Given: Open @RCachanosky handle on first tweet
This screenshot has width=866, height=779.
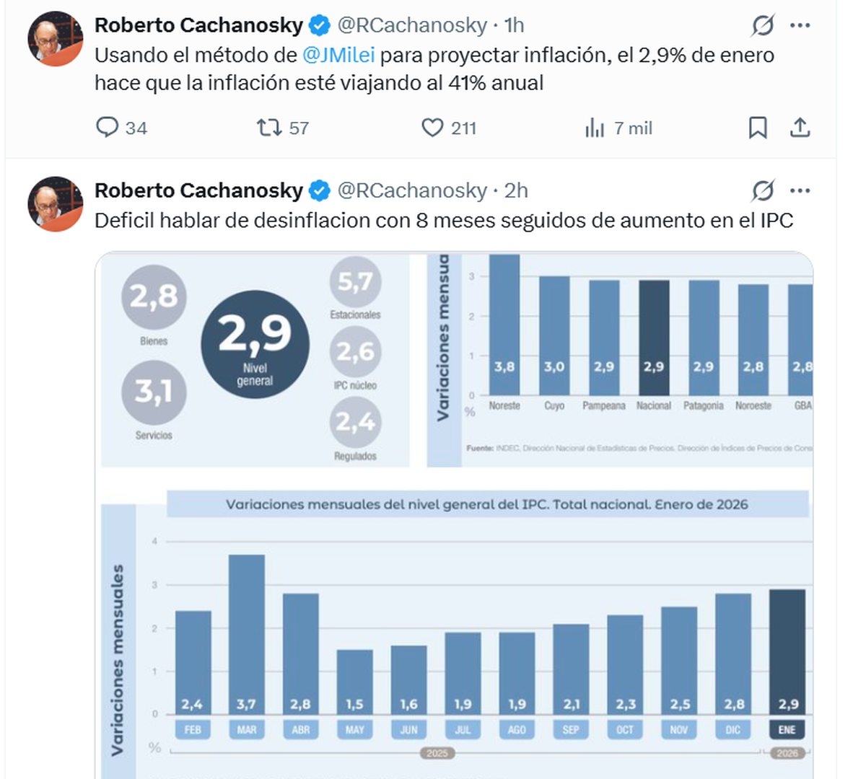Looking at the screenshot, I should pos(412,25).
